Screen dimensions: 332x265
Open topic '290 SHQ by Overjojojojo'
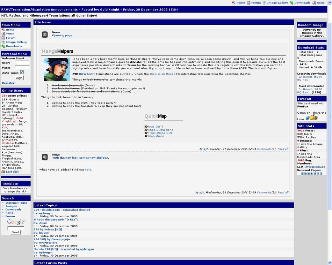(52, 239)
